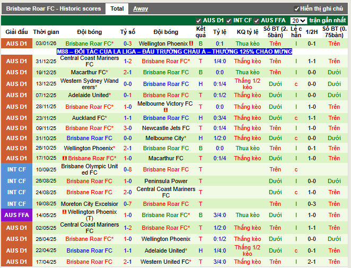The width and height of the screenshot is (351, 268).
Task: Open Brisbane Olympic United FC team link
Action: [x=89, y=169]
